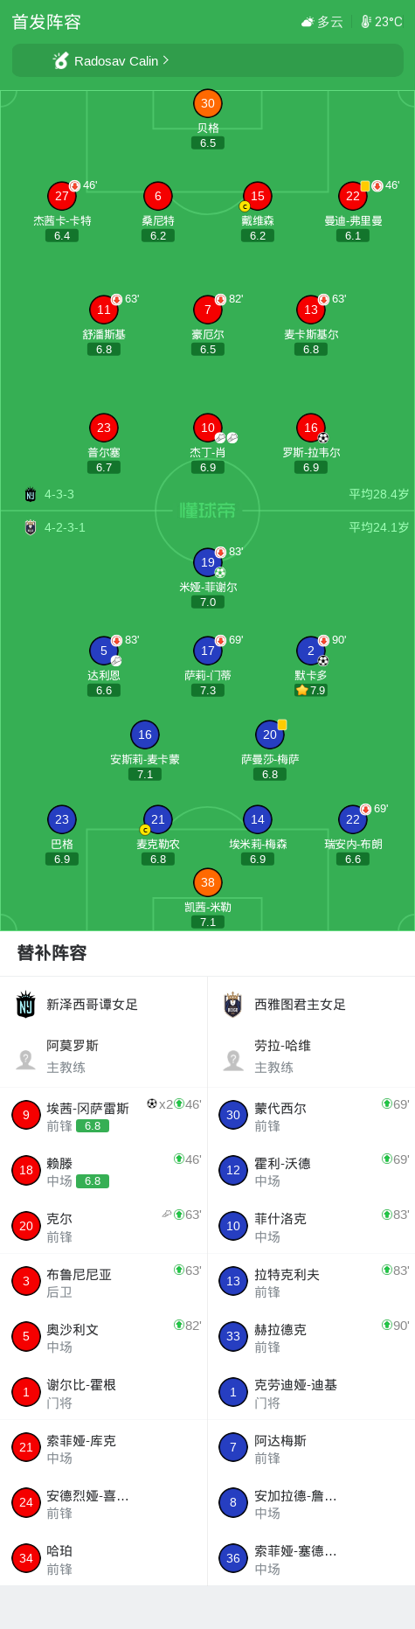Screen dimensions: 415x1629
Task: Tap the thermometer temperature icon
Action: coord(366,22)
